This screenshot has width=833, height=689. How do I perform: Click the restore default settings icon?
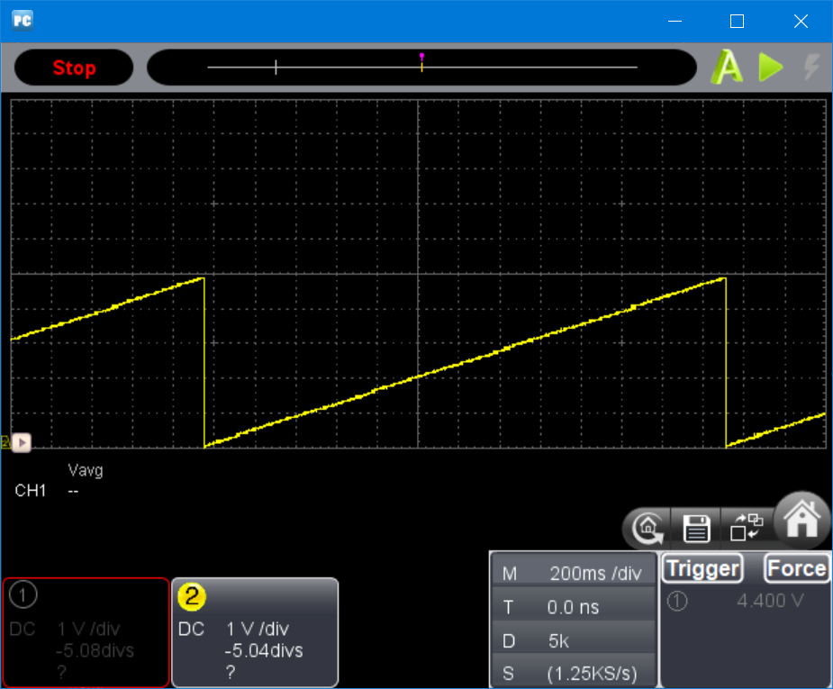[648, 529]
